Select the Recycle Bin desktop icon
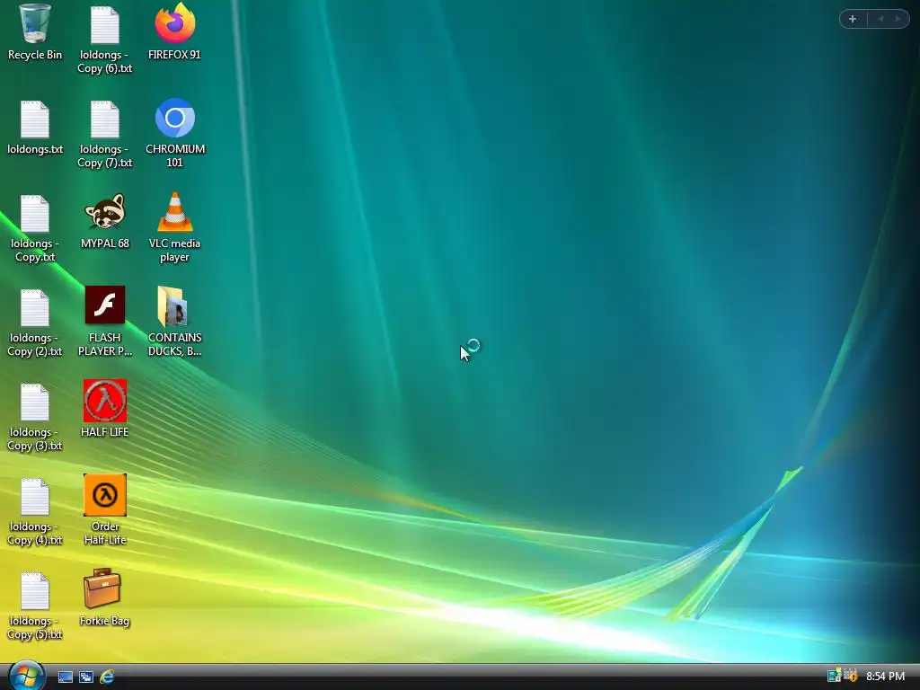 click(35, 32)
